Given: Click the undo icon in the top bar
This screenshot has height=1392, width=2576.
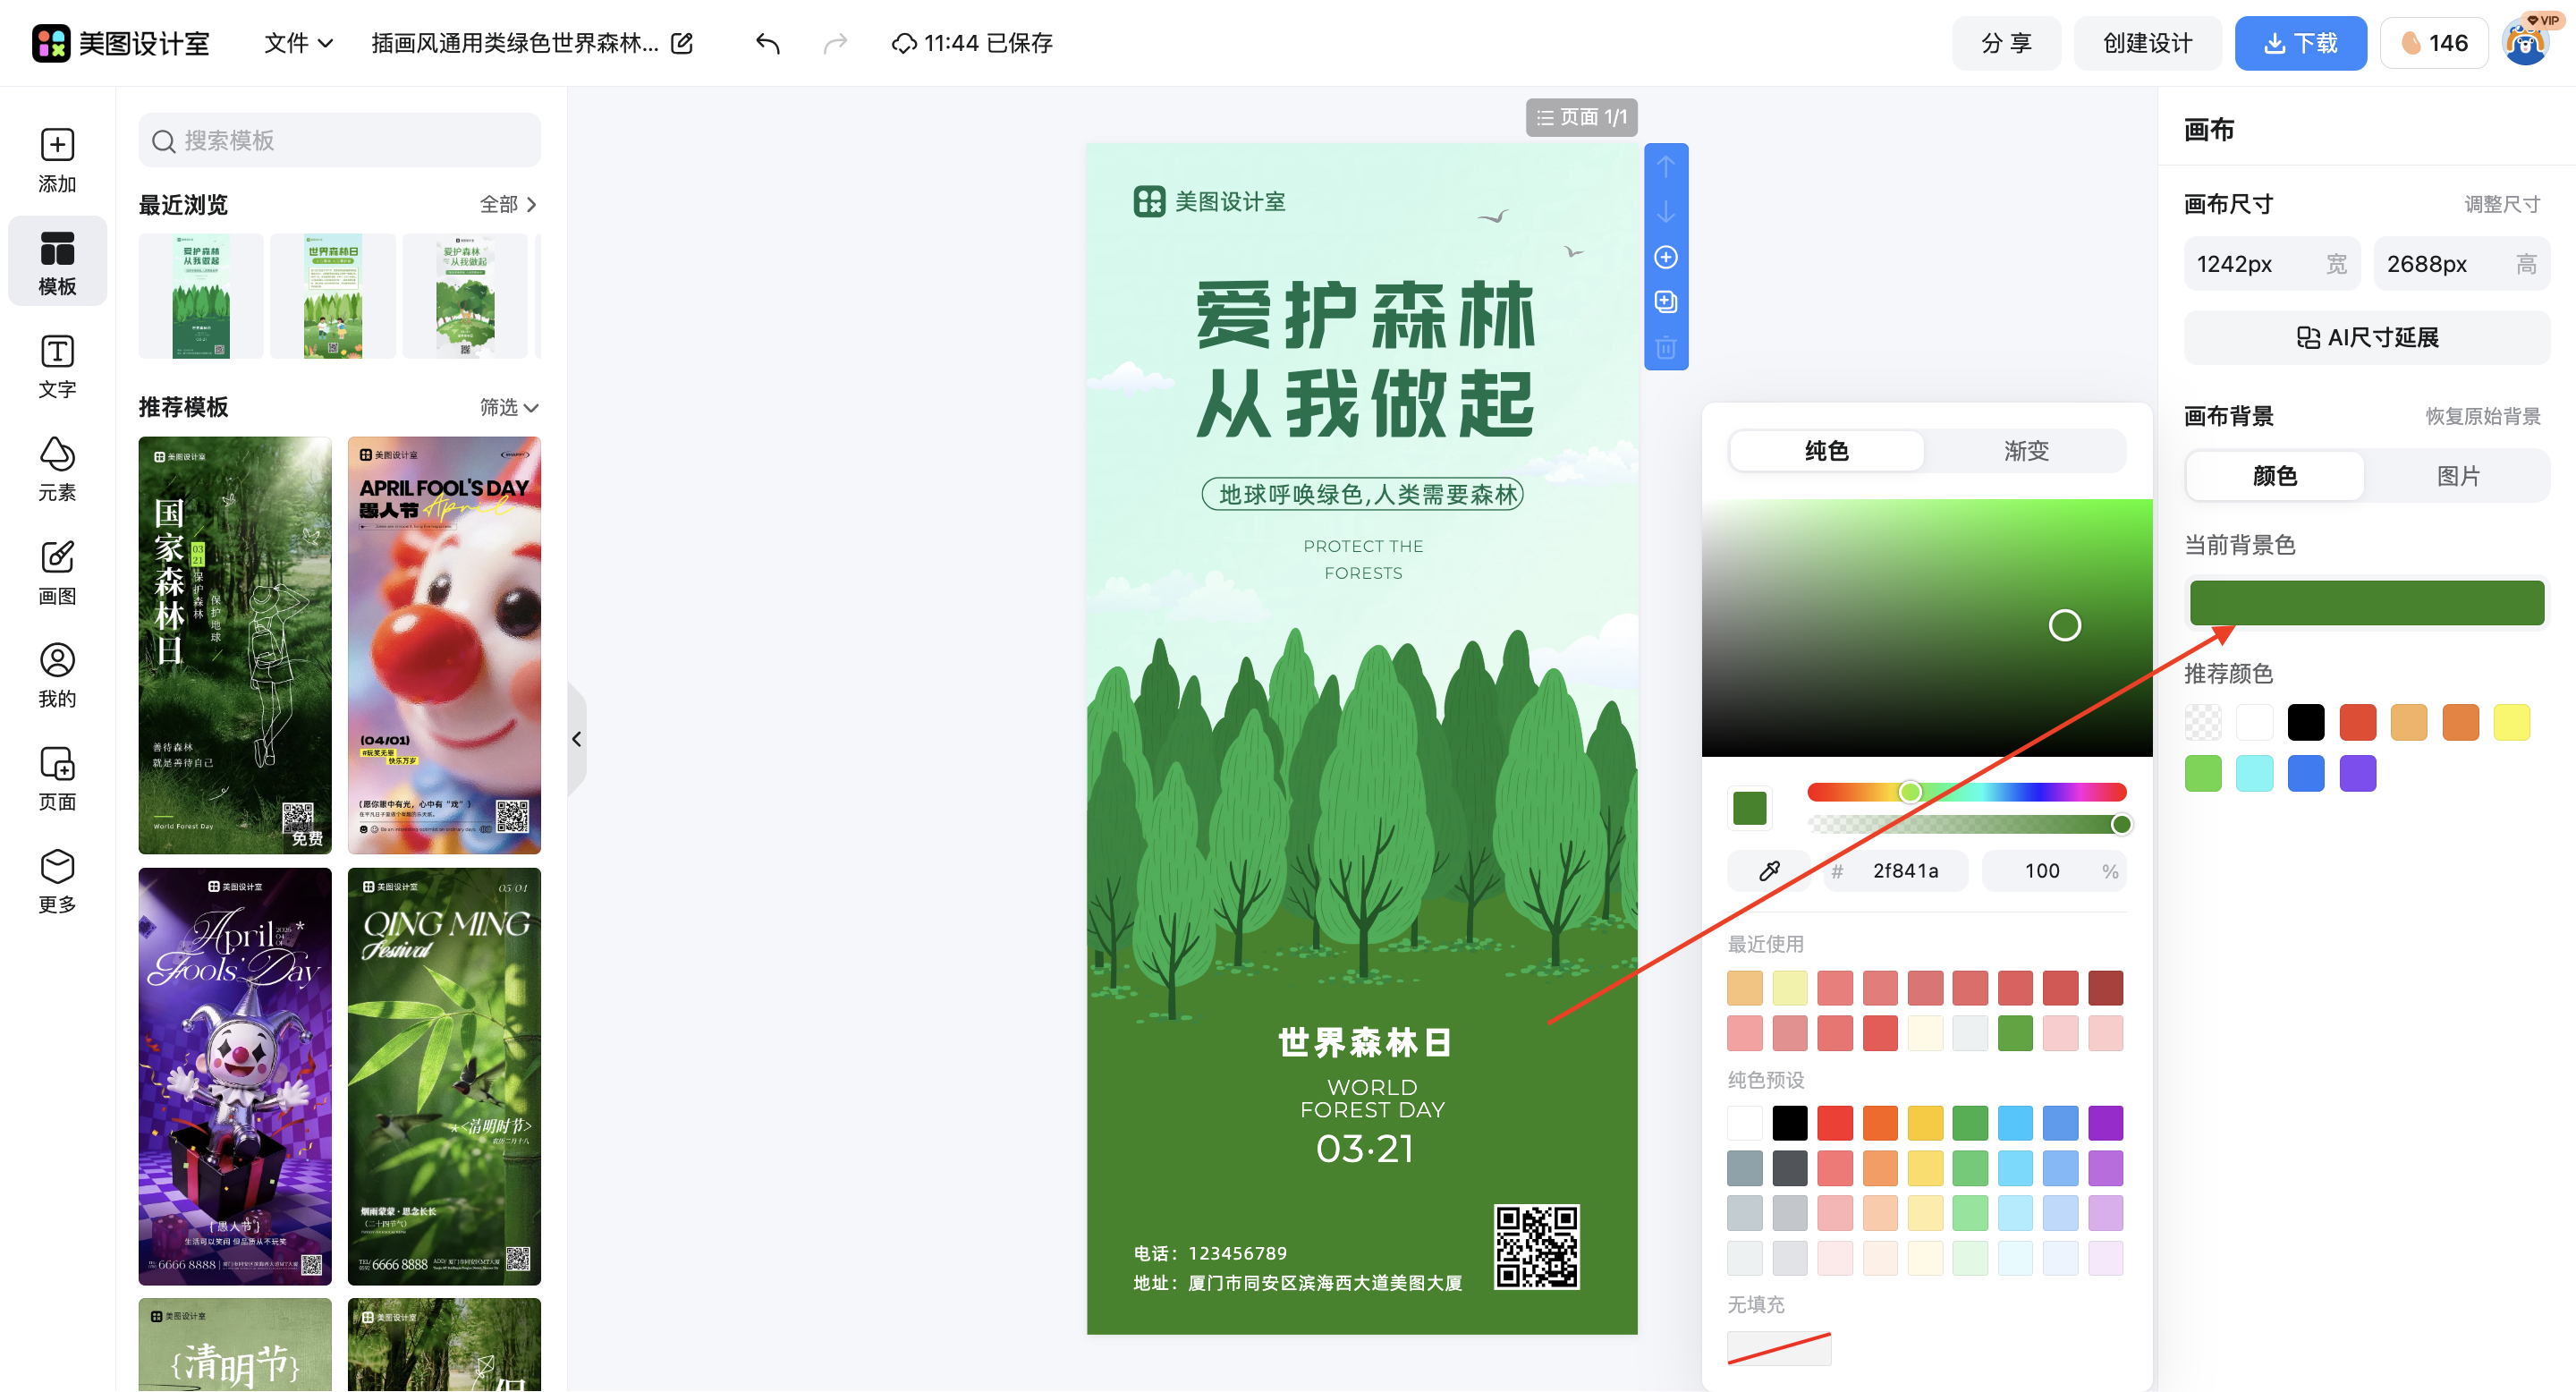Looking at the screenshot, I should point(767,43).
